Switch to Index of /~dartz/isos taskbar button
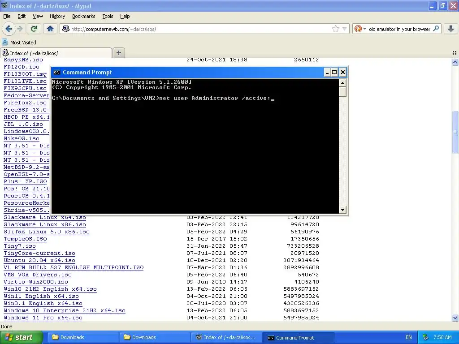This screenshot has height=344, width=459. coord(226,337)
